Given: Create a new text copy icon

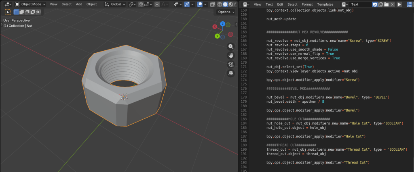Looking at the screenshot, I should 380,4.
